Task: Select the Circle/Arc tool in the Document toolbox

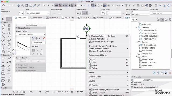Action: click(3, 70)
